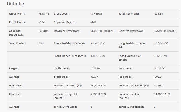Click the Total Net Profit value -978.35
This screenshot has height=112, width=181.
tap(158, 13)
